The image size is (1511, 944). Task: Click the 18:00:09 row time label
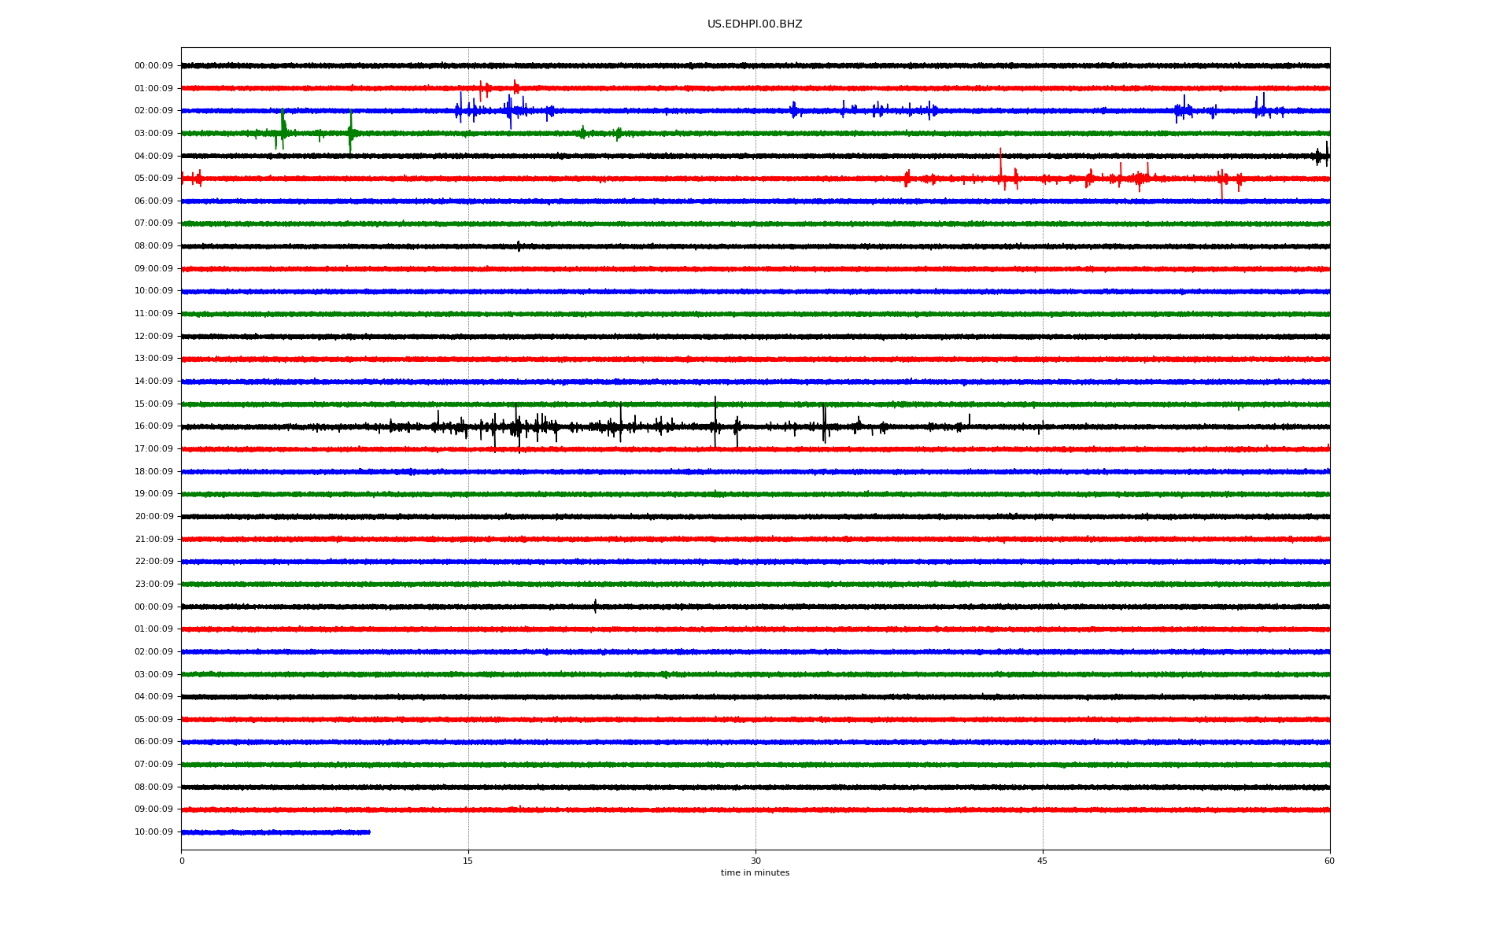point(153,472)
